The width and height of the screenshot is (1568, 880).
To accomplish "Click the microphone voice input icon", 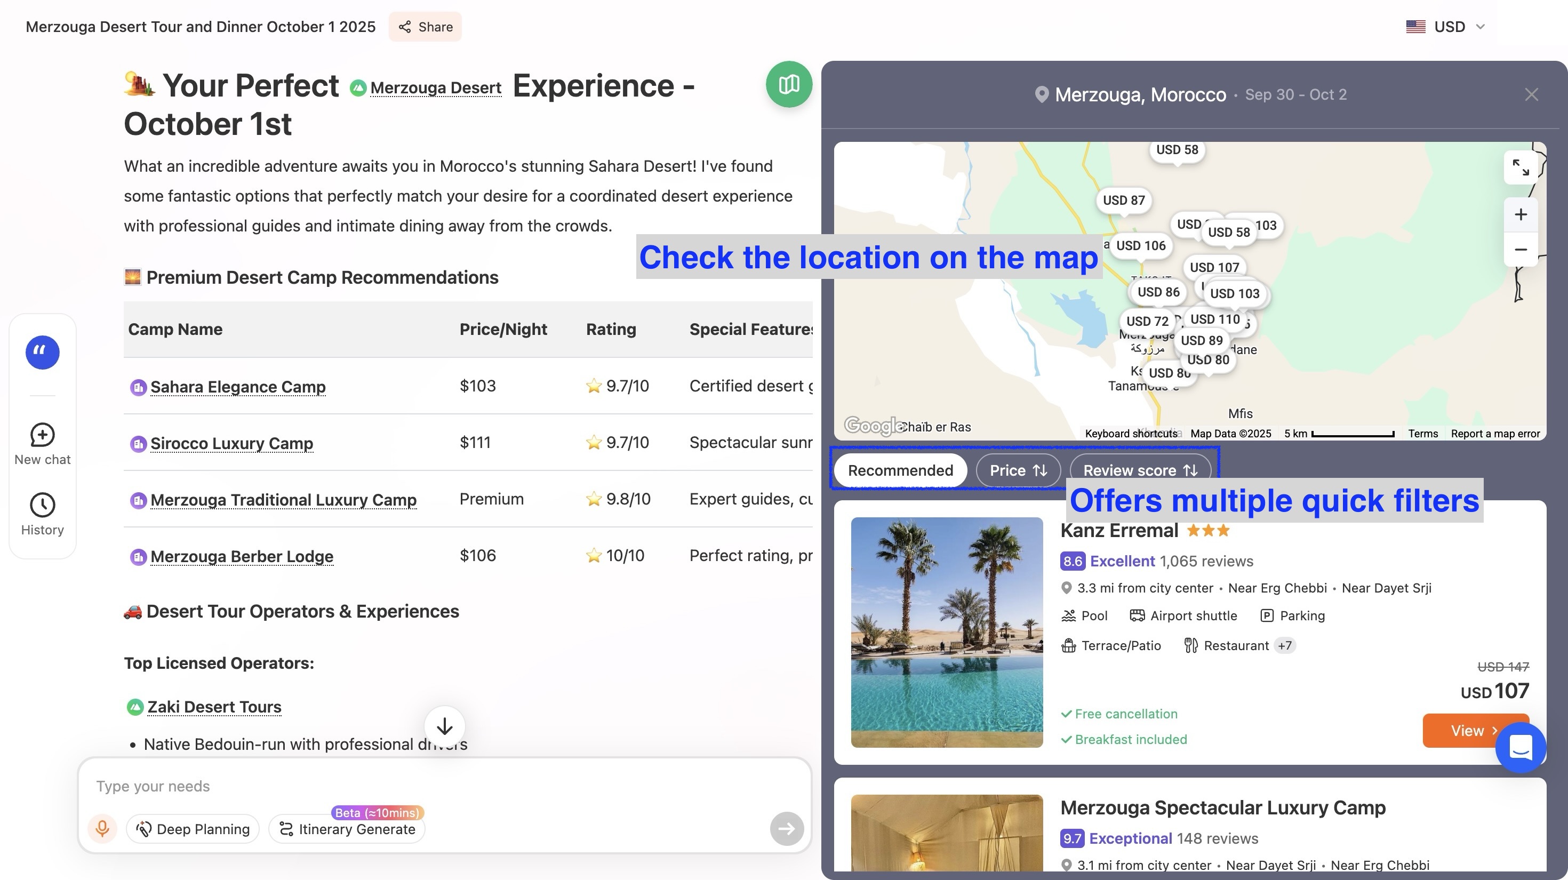I will [102, 829].
